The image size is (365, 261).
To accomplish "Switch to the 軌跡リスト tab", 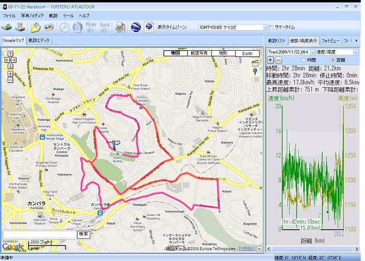I will (277, 40).
